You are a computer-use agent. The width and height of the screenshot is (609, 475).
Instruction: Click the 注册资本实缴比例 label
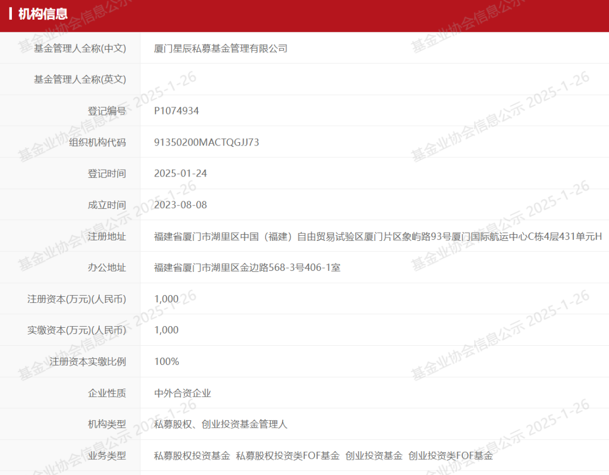88,362
